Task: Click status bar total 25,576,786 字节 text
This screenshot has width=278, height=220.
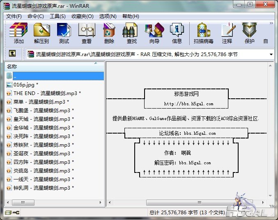Action: coord(187,212)
